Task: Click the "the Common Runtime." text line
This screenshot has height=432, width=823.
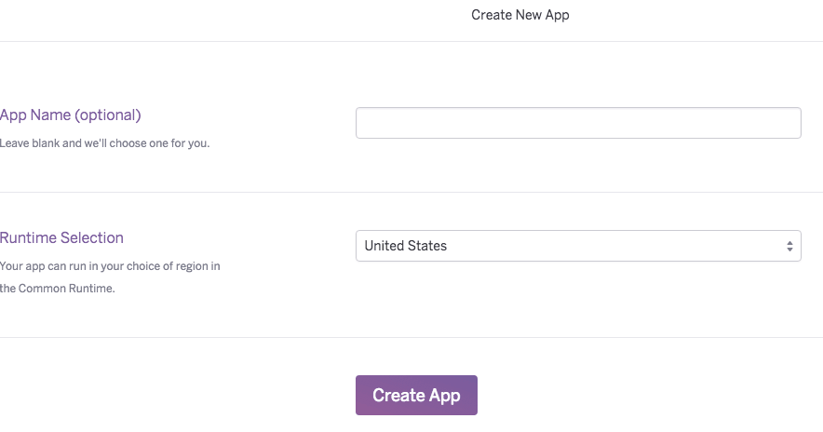Action: 57,289
